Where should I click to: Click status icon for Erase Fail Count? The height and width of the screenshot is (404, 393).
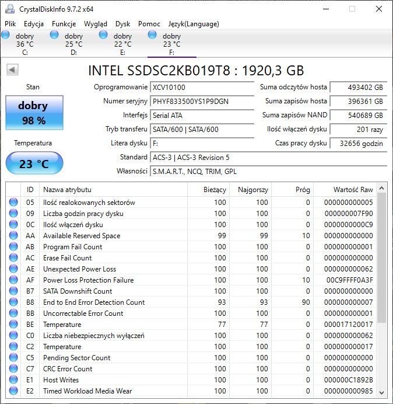[x=13, y=257]
